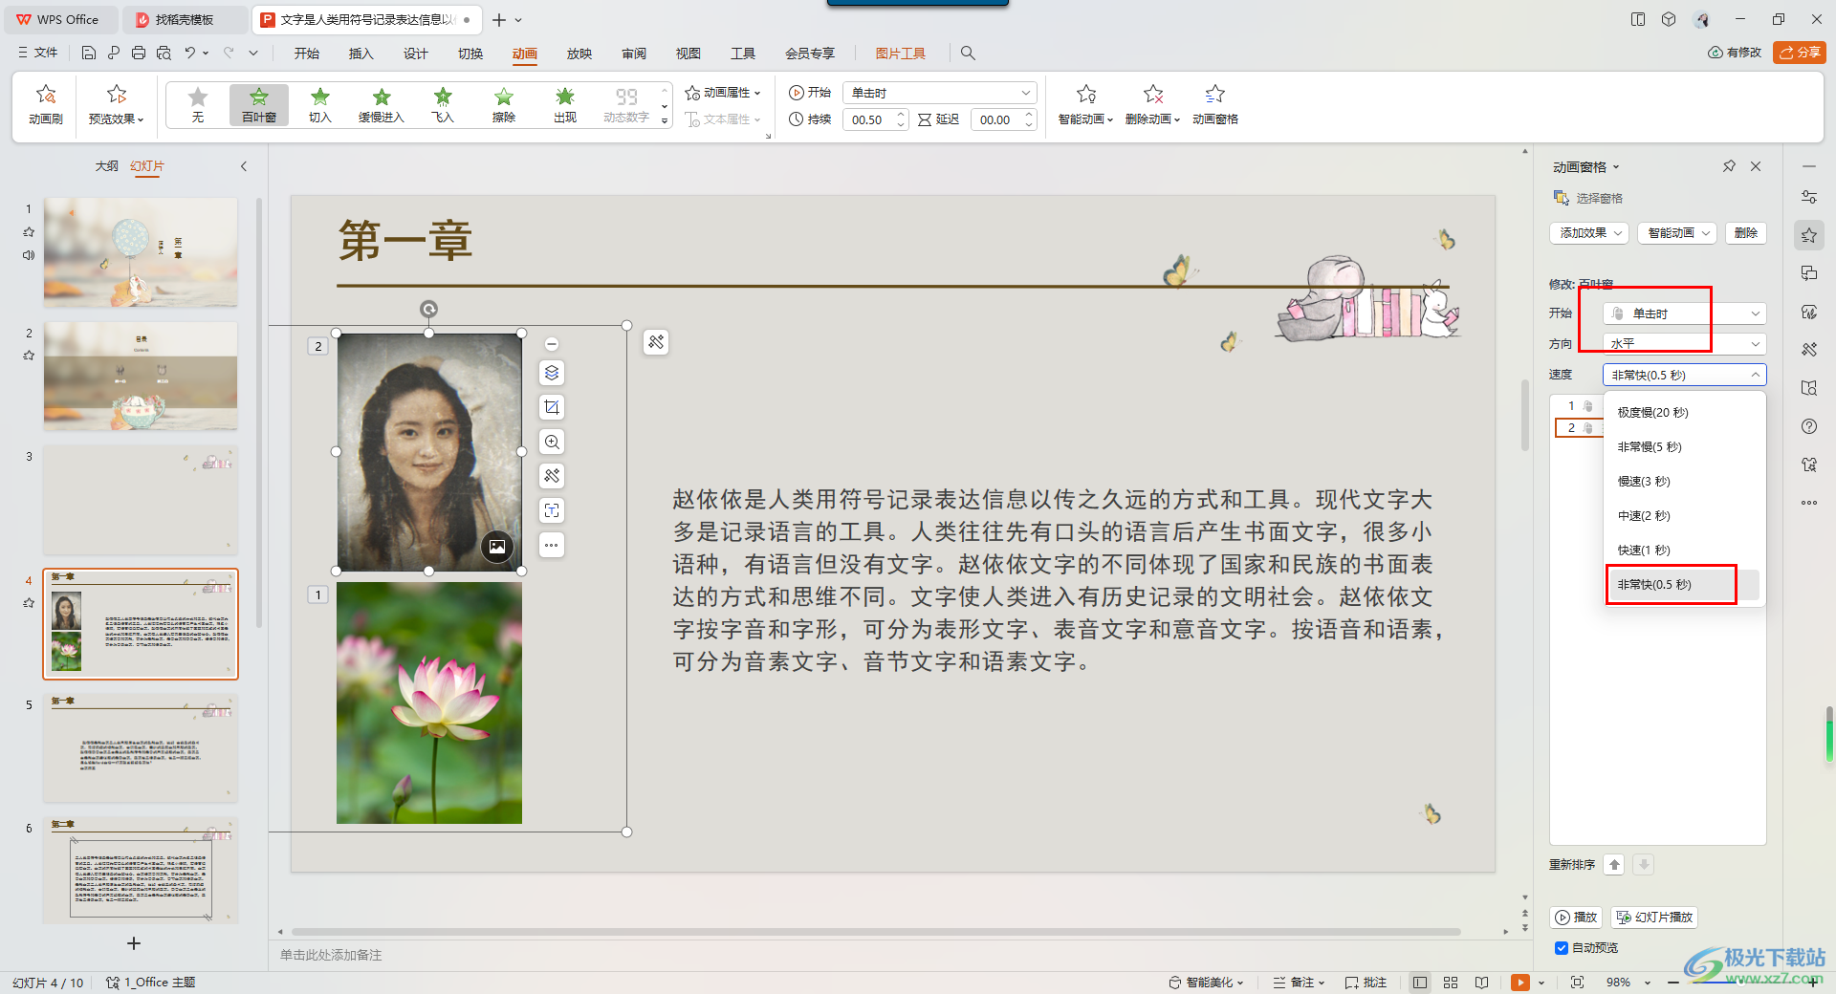Screen dimensions: 1836x994
Task: Select the 百叶窗 animation effect
Action: click(x=258, y=104)
